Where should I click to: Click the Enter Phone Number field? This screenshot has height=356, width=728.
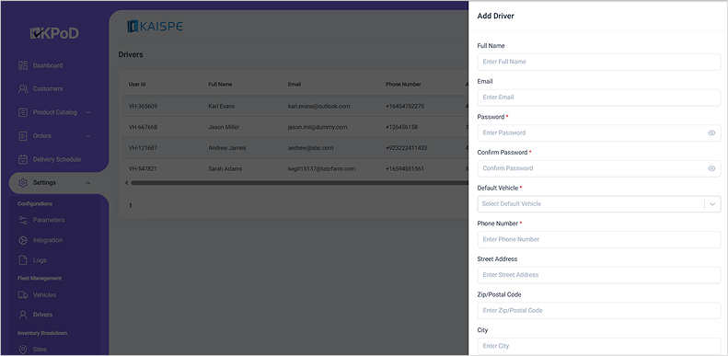pos(599,239)
